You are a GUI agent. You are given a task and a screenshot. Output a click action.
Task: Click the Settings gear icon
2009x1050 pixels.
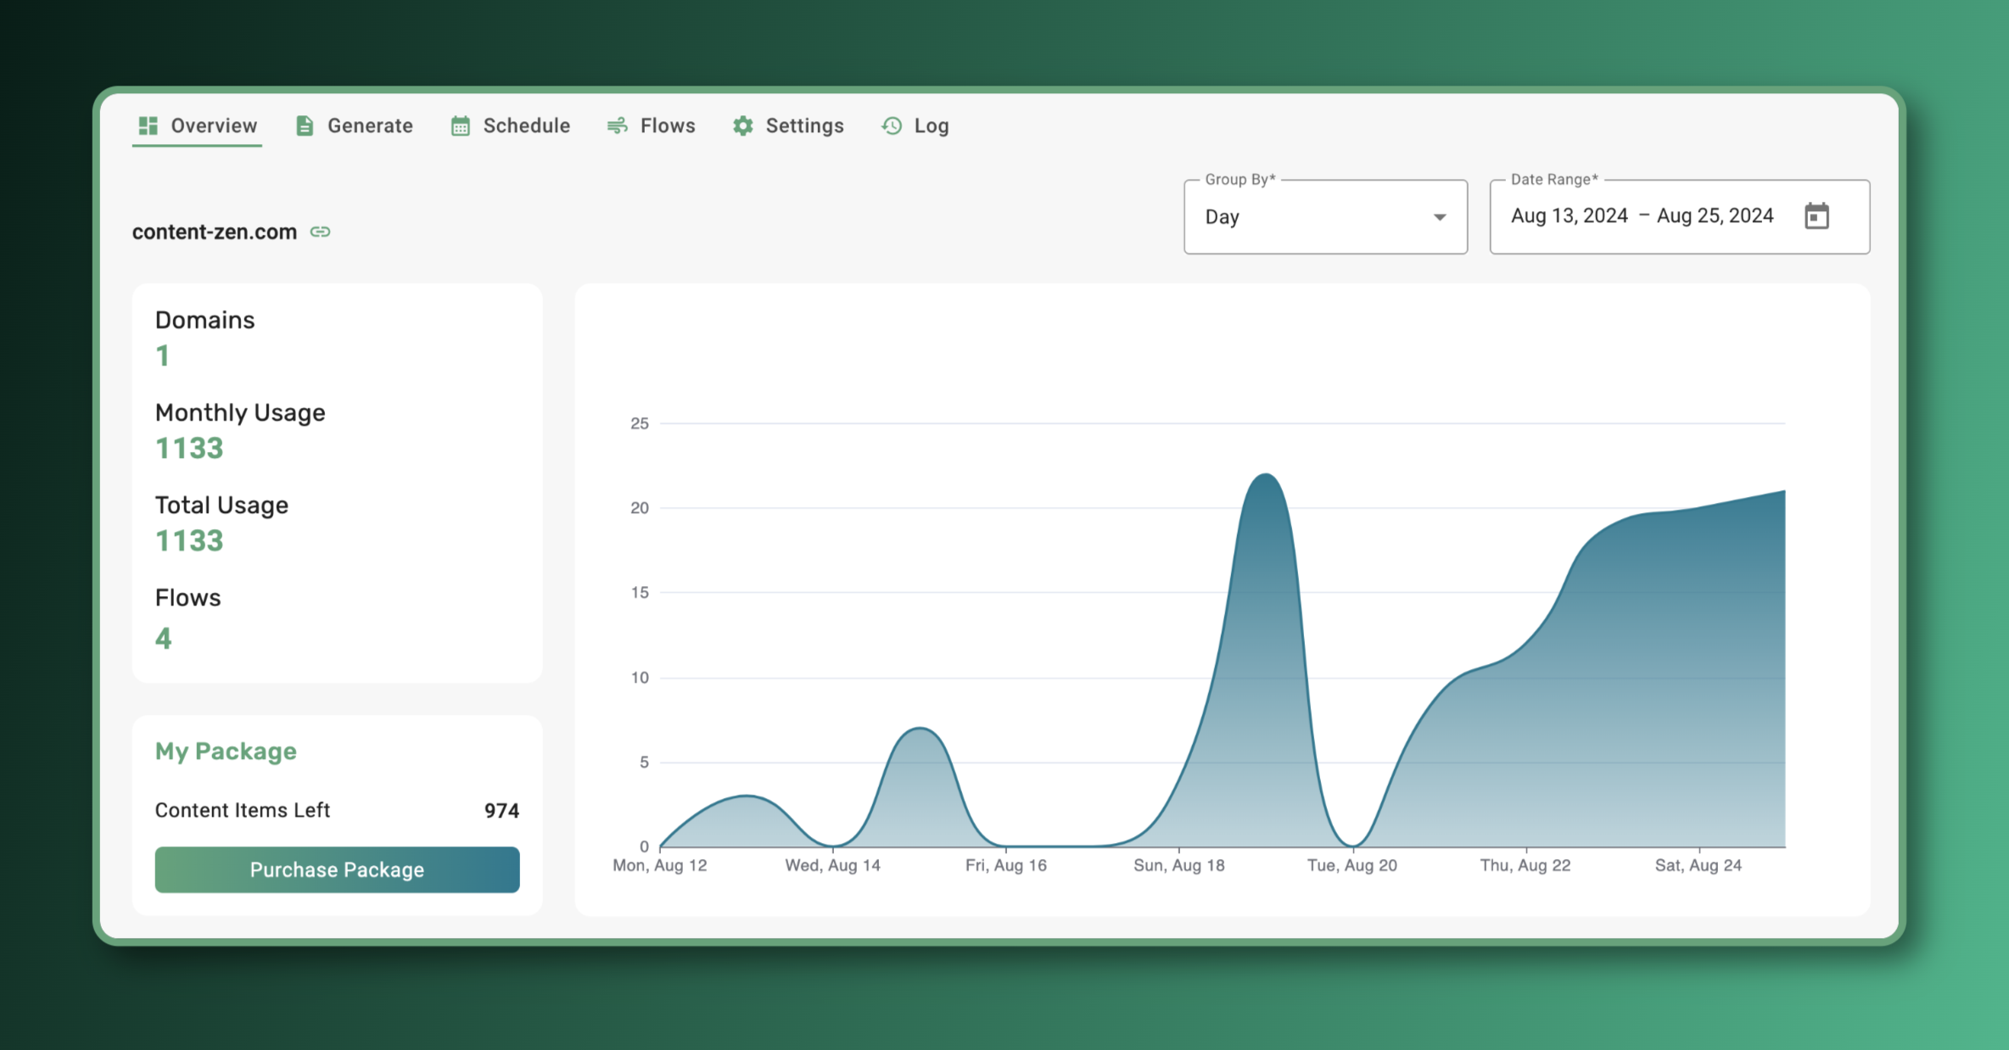point(740,126)
